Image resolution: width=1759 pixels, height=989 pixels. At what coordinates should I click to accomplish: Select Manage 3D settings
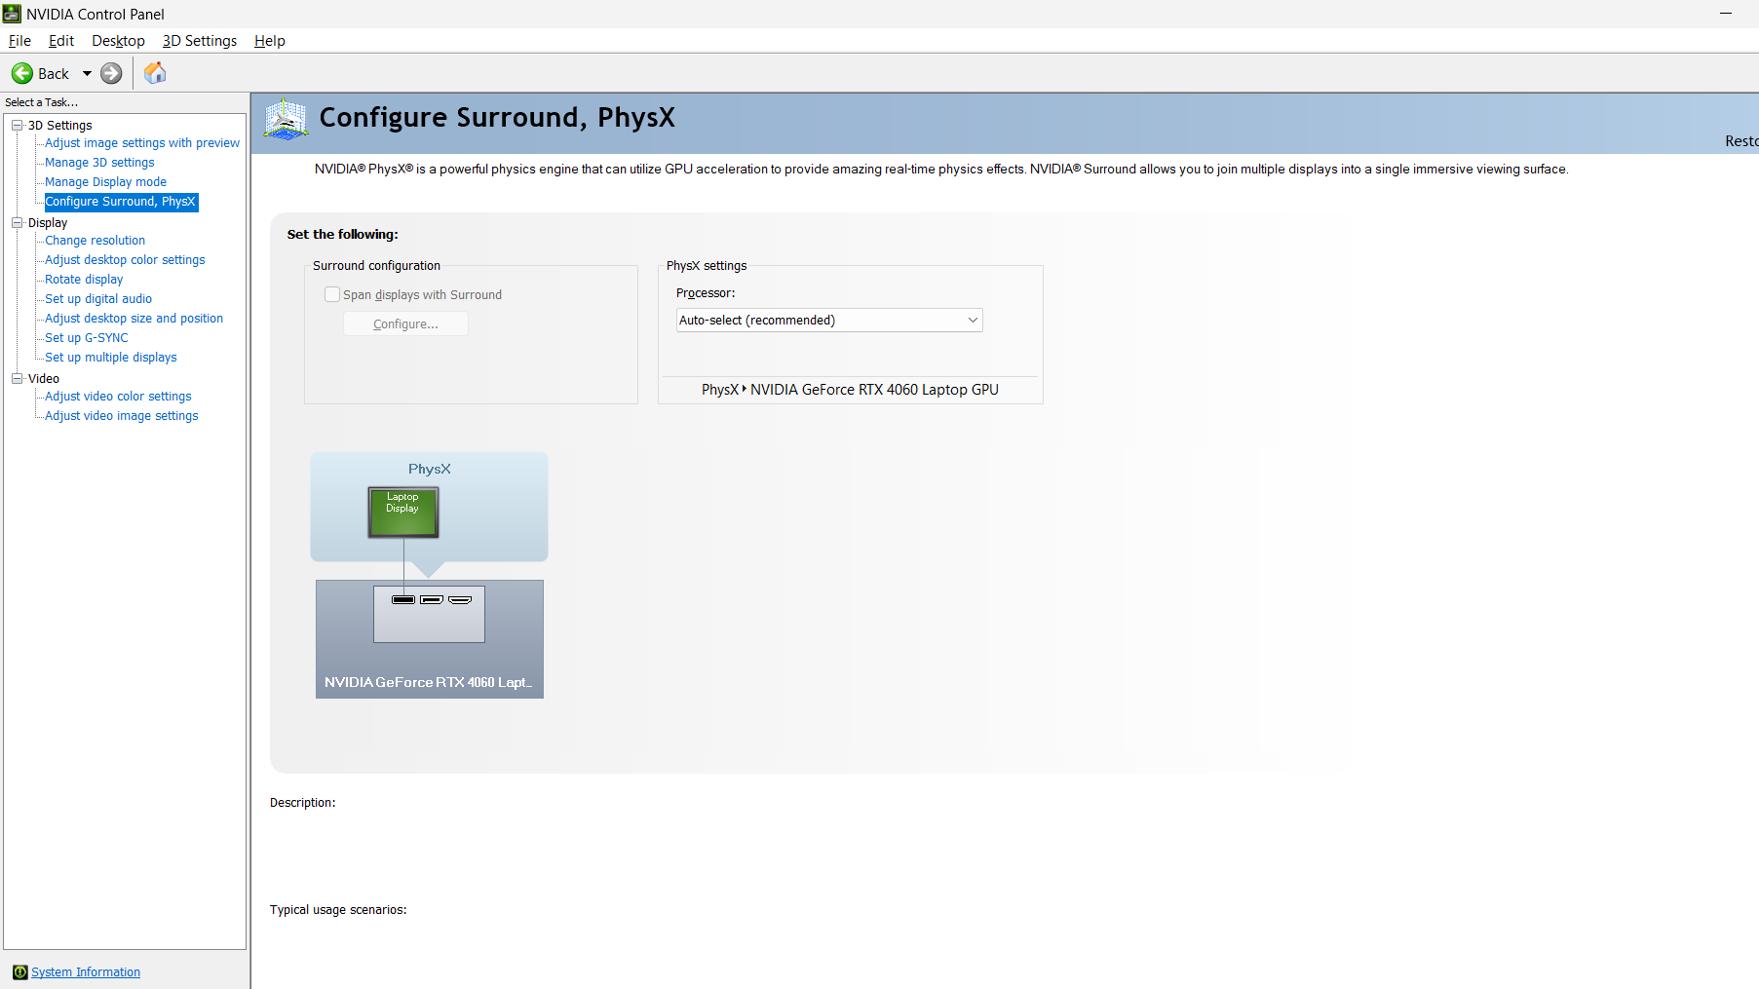pos(99,162)
